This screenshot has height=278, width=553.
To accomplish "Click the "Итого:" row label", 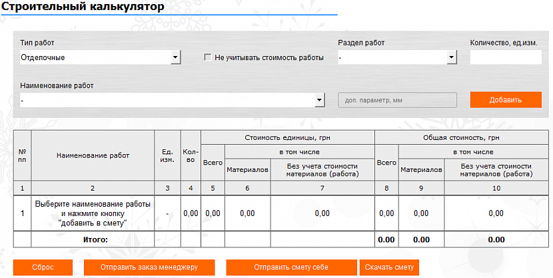I will pyautogui.click(x=93, y=239).
